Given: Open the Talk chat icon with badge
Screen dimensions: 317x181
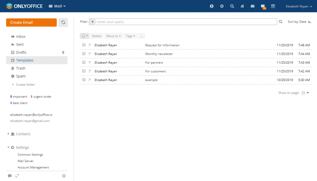Looking at the screenshot, I should coord(263,7).
